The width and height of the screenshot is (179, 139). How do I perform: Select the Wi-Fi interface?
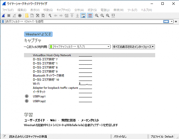pyautogui.click(x=90, y=84)
